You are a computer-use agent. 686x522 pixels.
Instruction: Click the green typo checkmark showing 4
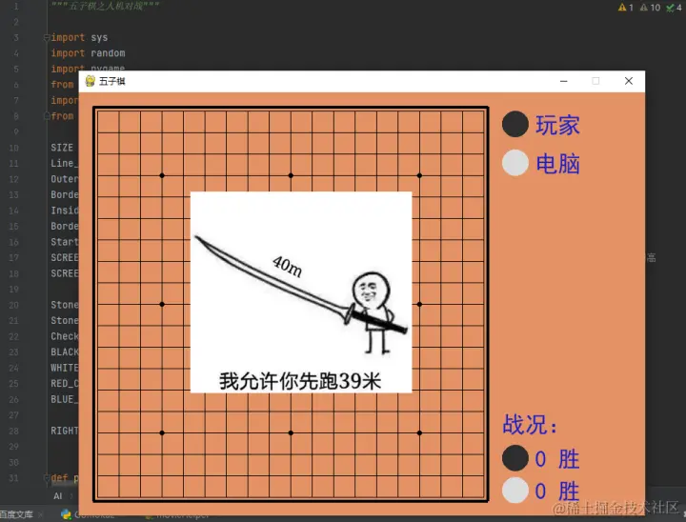tap(674, 7)
